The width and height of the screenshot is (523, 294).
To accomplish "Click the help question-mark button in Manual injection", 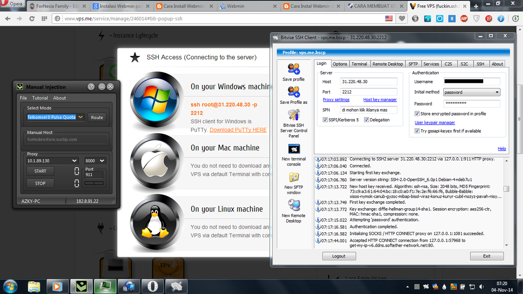I will coord(91,87).
